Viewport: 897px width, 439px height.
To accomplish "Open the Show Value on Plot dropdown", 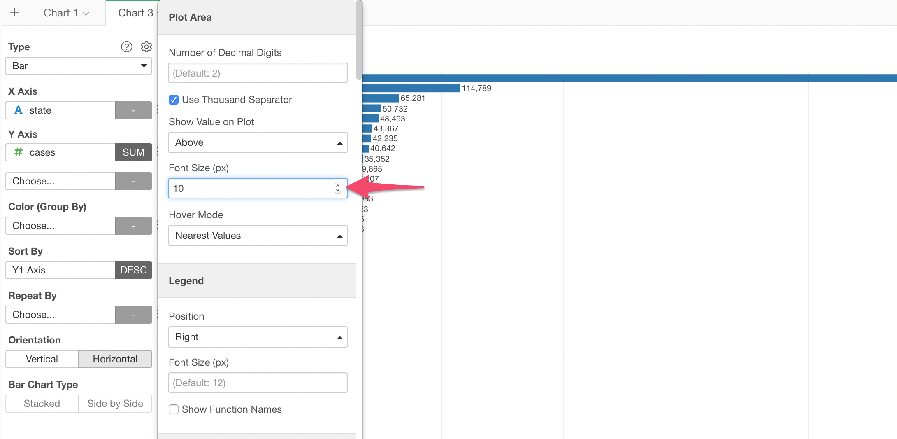I will tap(258, 142).
